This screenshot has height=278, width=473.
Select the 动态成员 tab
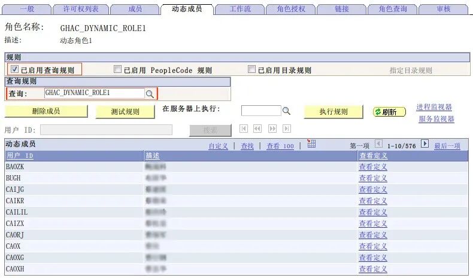tap(187, 9)
